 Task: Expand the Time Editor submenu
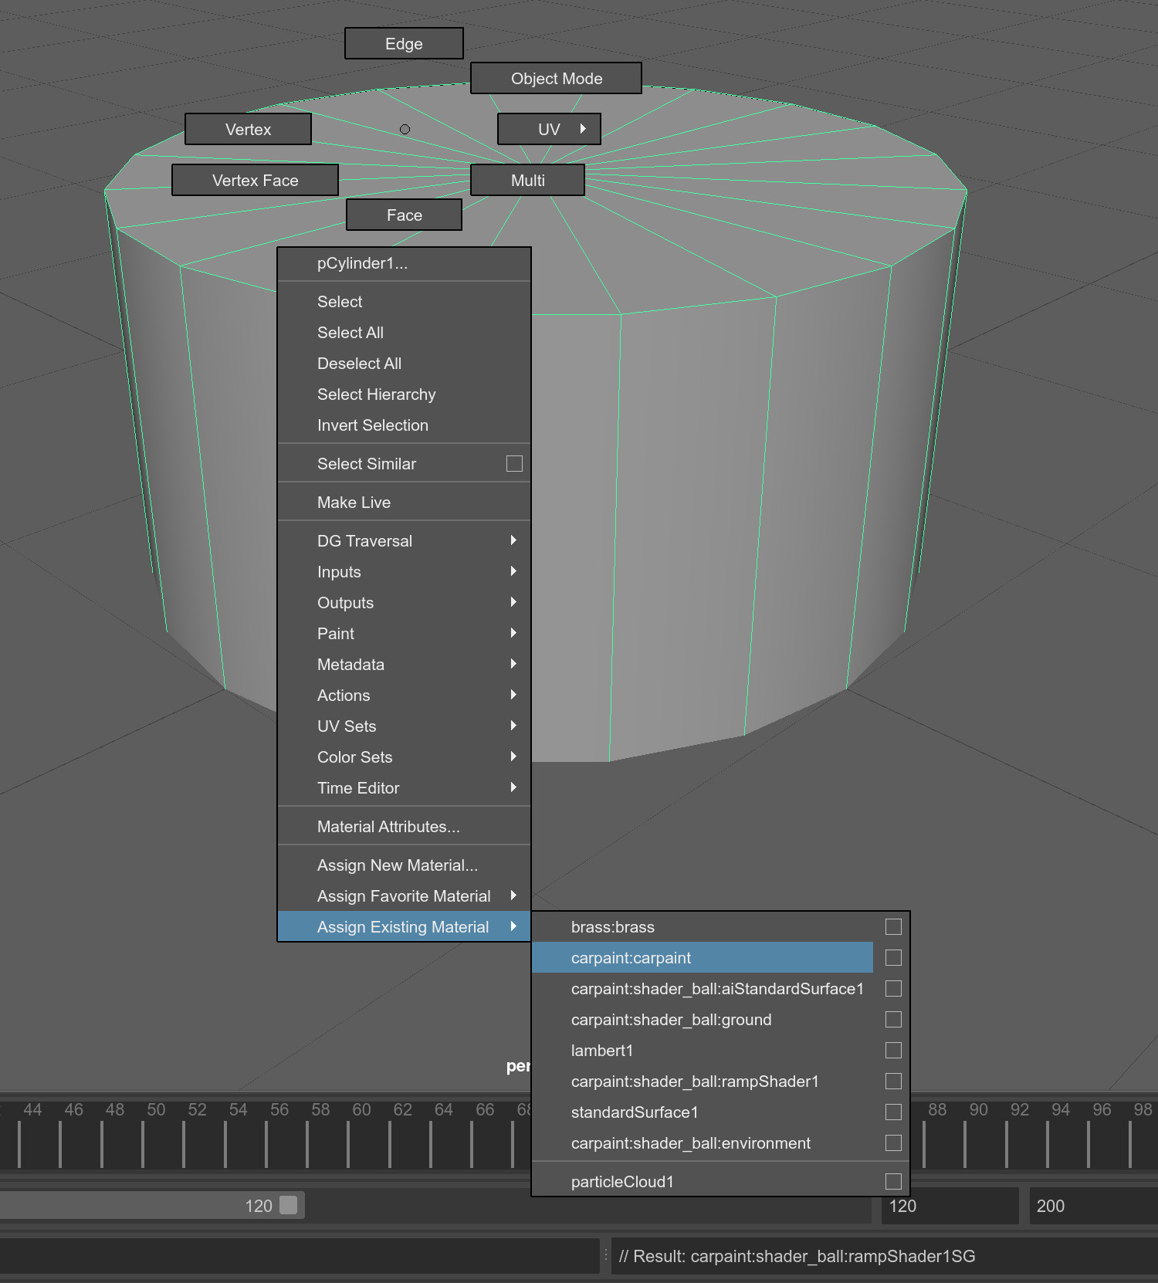pyautogui.click(x=404, y=787)
